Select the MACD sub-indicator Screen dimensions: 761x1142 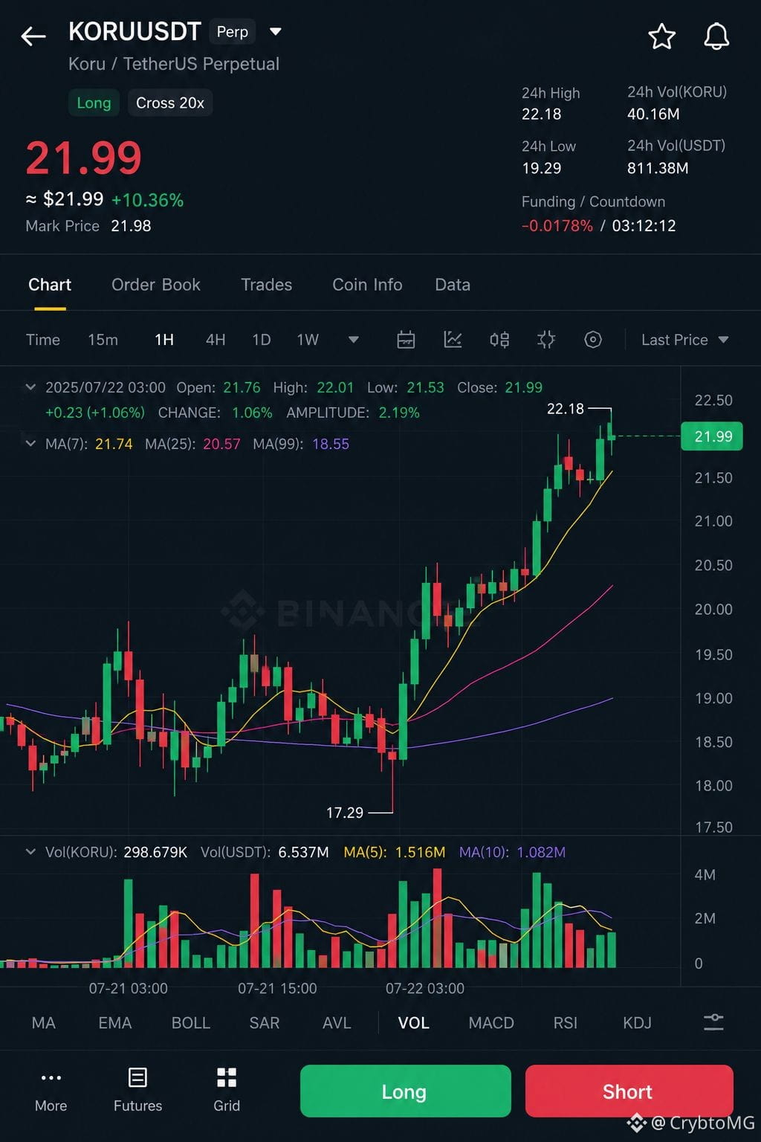[491, 1023]
